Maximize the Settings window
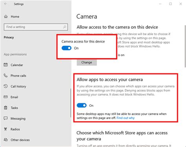Image resolution: width=186 pixels, height=147 pixels. [170, 4]
